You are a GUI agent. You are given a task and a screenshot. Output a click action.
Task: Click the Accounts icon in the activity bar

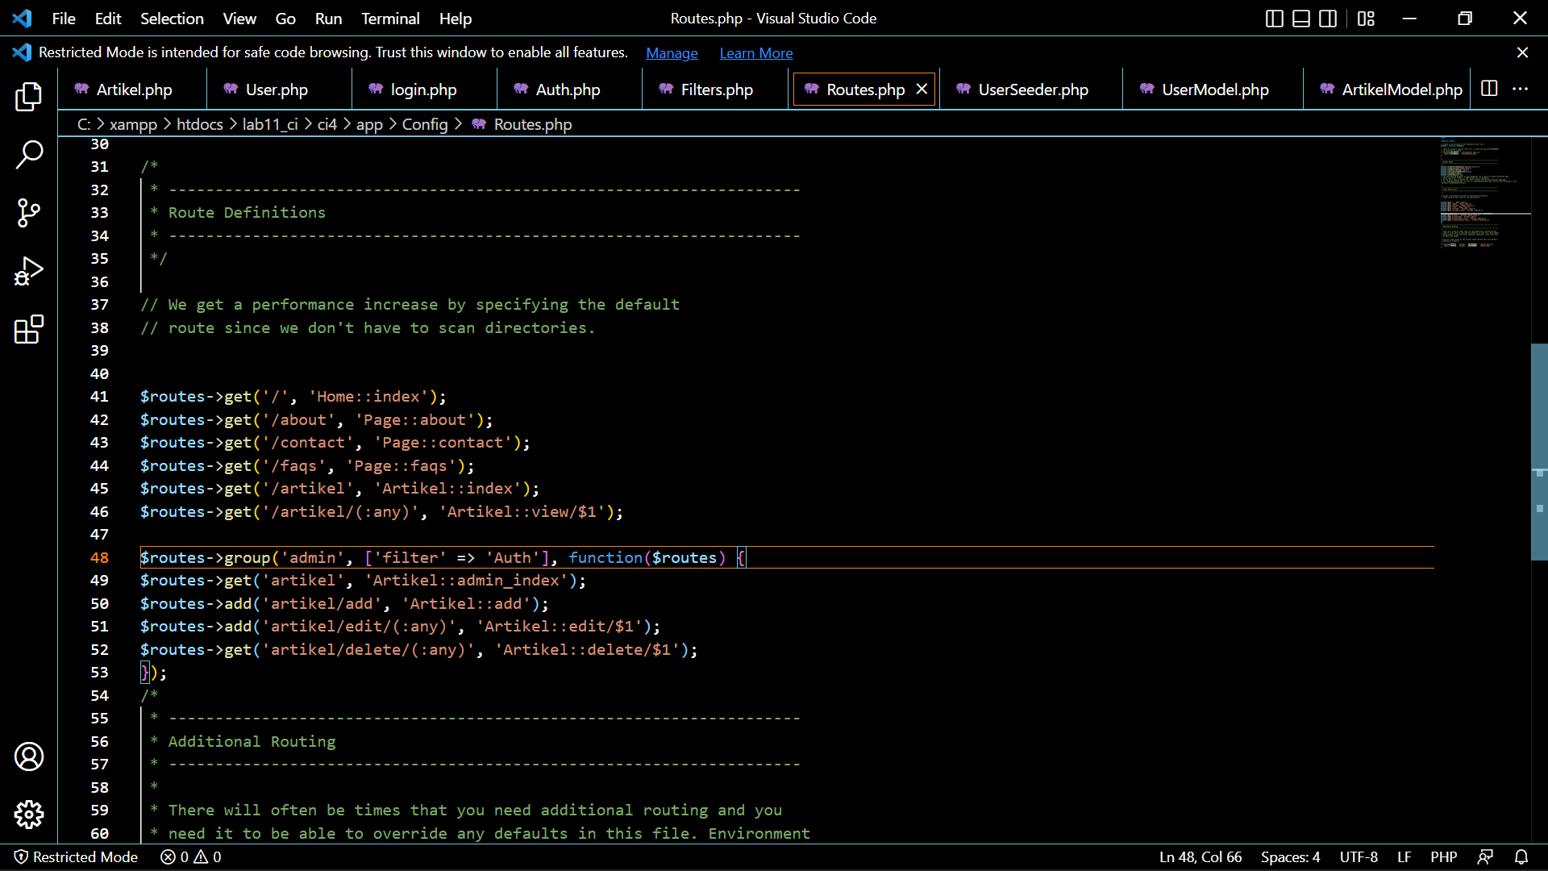(x=29, y=756)
